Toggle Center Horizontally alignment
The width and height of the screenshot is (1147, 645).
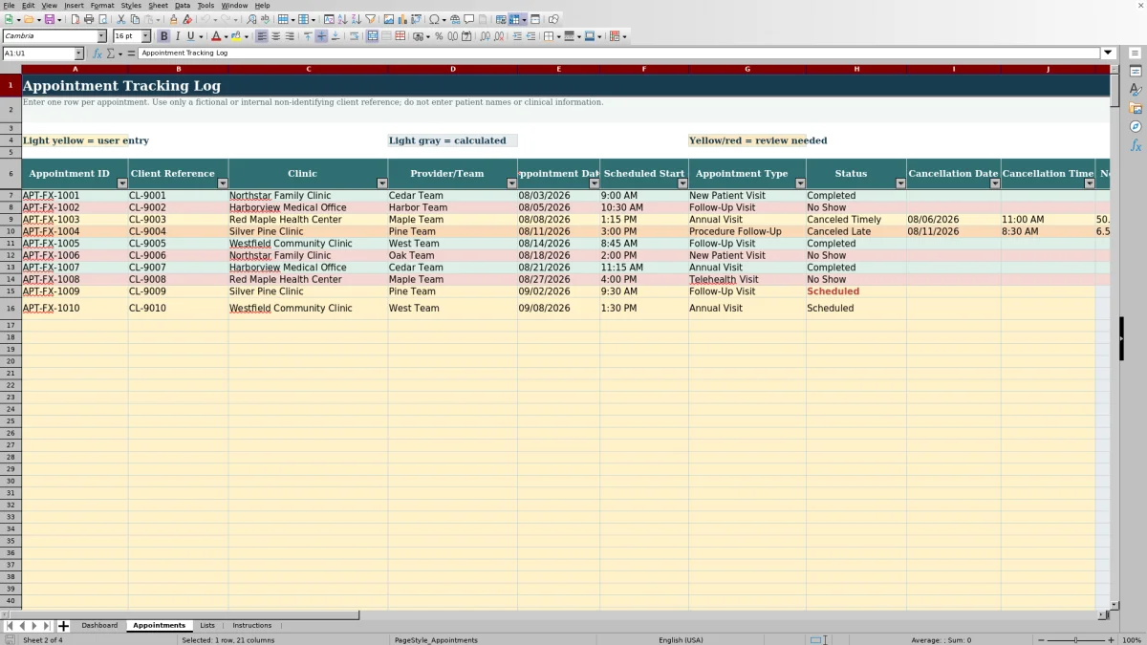click(276, 36)
